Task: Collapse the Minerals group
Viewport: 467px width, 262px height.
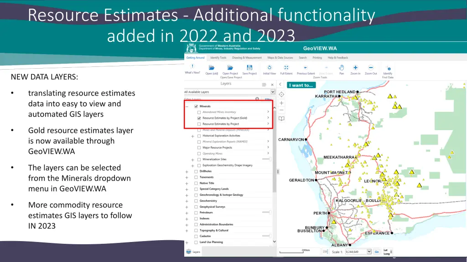Action: (x=187, y=106)
